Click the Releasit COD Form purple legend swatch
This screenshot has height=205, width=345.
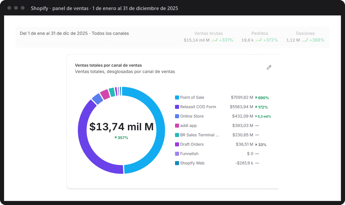point(177,107)
